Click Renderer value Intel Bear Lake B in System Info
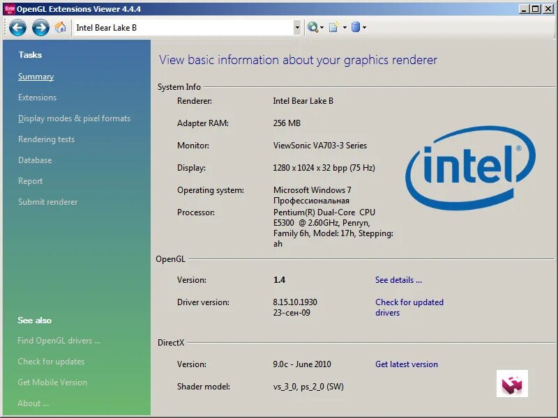The width and height of the screenshot is (558, 418). [x=303, y=101]
